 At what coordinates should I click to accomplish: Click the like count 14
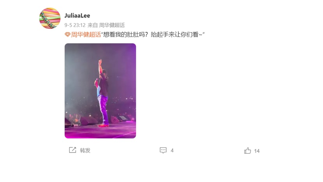point(257,151)
